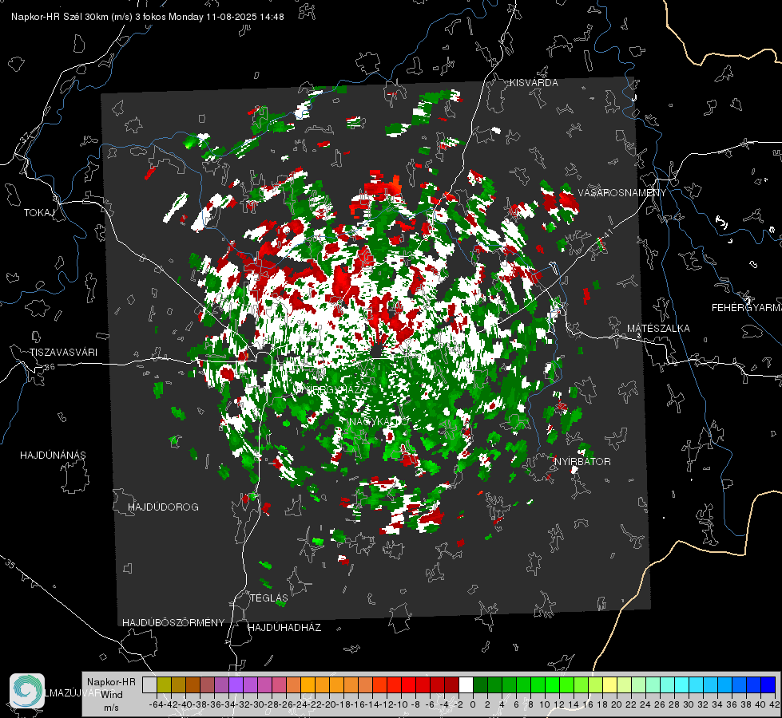Click the '-64' legend scale value
Screen dimensions: 782x718
pyautogui.click(x=157, y=704)
